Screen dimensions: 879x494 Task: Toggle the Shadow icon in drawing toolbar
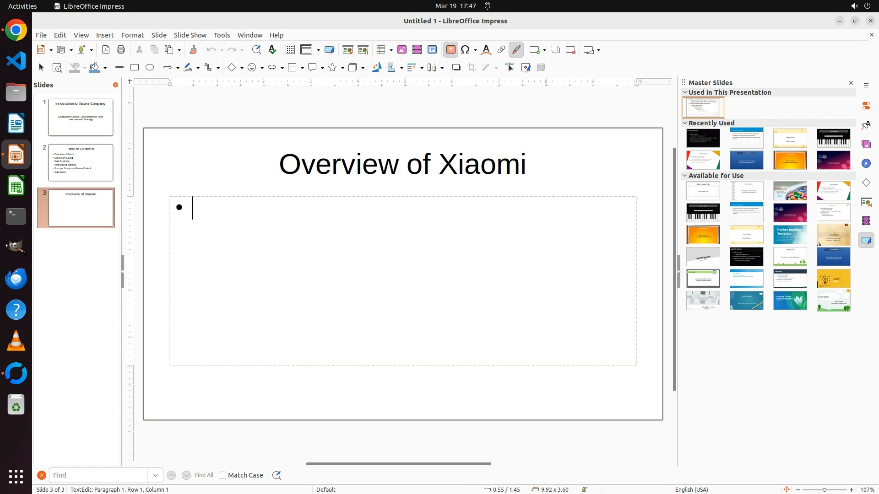pyautogui.click(x=456, y=68)
